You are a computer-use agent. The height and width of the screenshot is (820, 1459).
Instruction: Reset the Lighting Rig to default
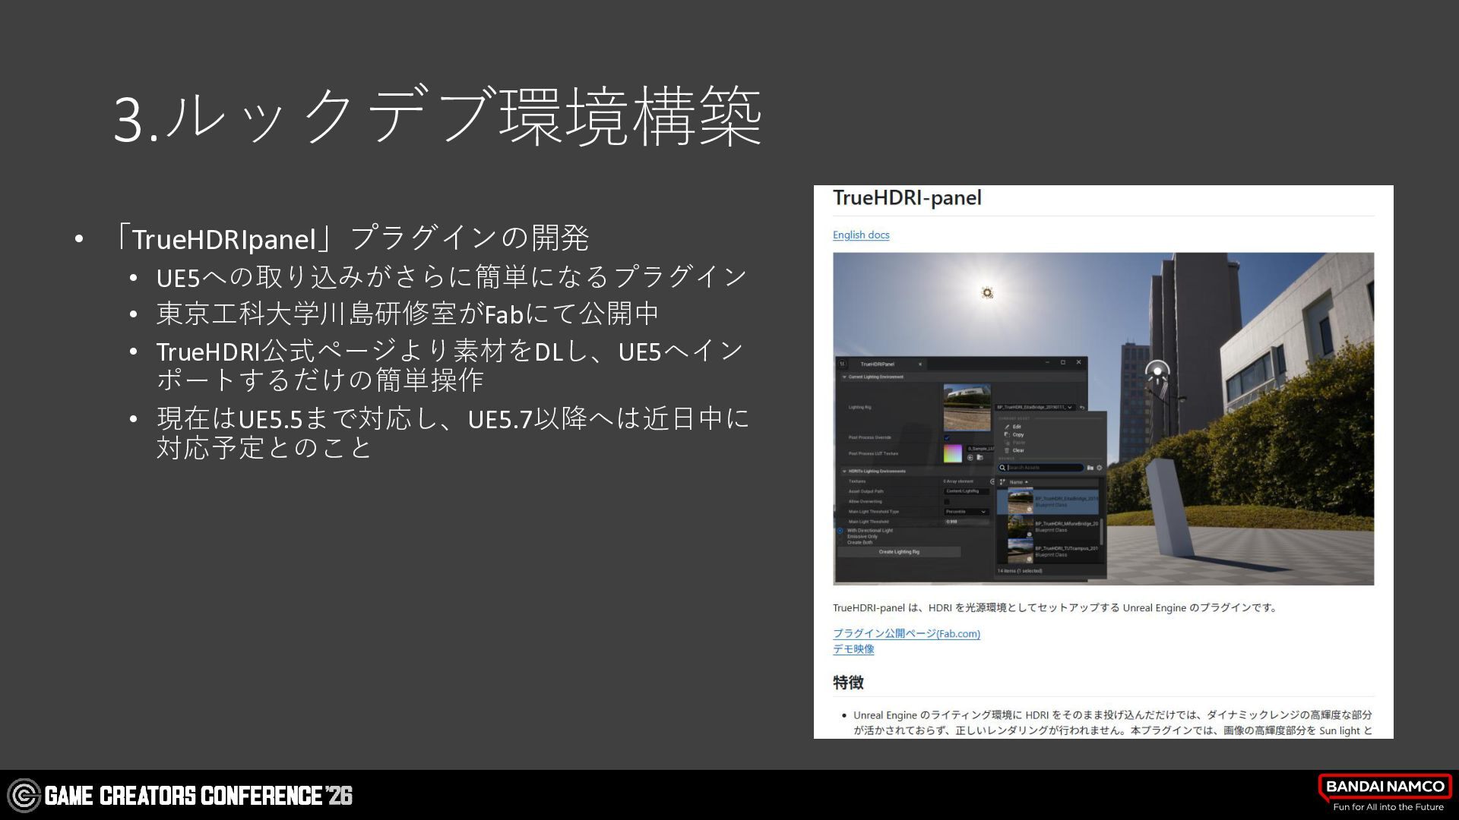pyautogui.click(x=1082, y=408)
